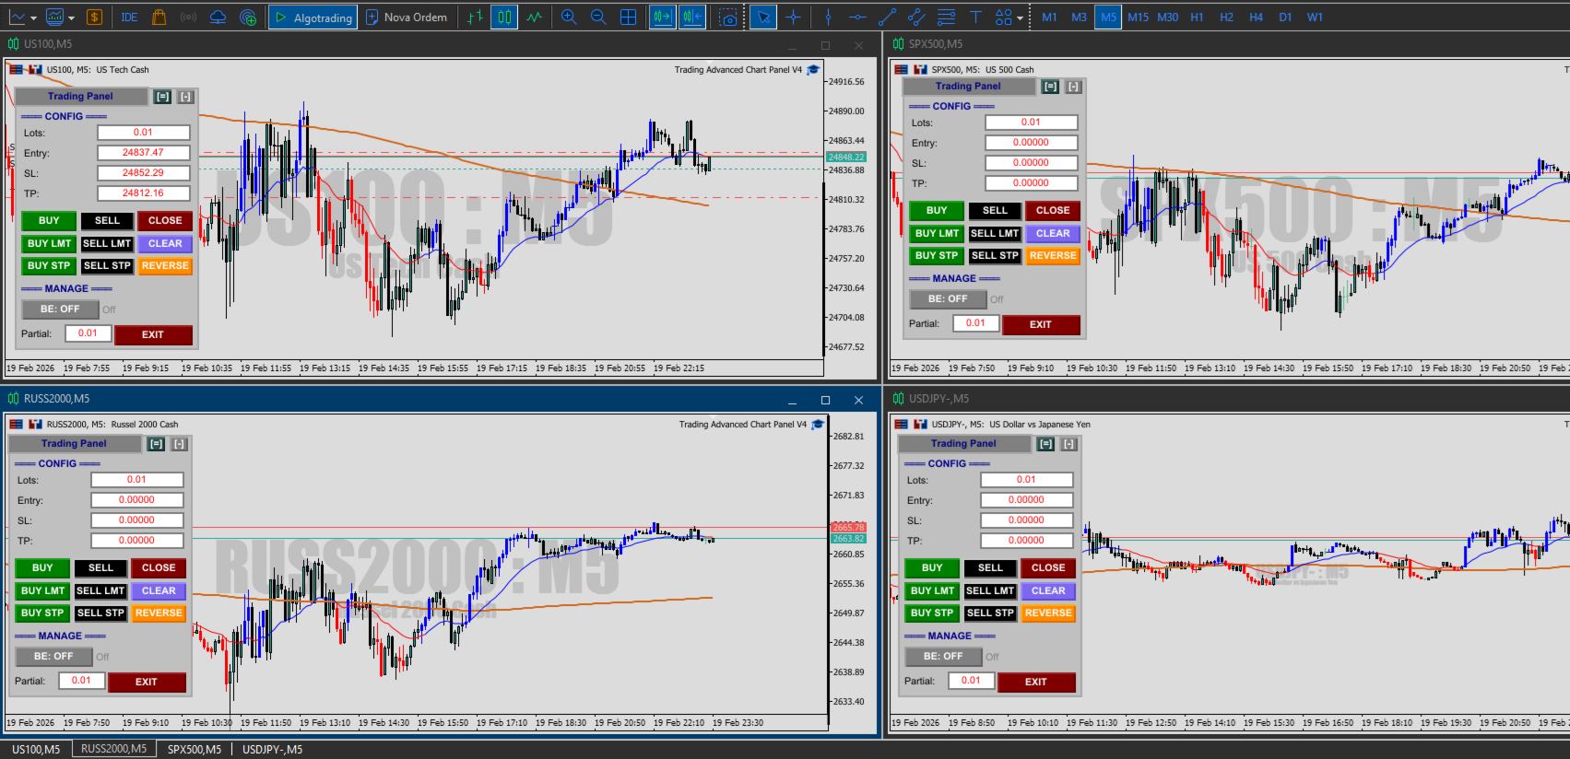Expand the shapes tool dropdown arrow
Viewport: 1570px width, 759px height.
click(x=1020, y=18)
